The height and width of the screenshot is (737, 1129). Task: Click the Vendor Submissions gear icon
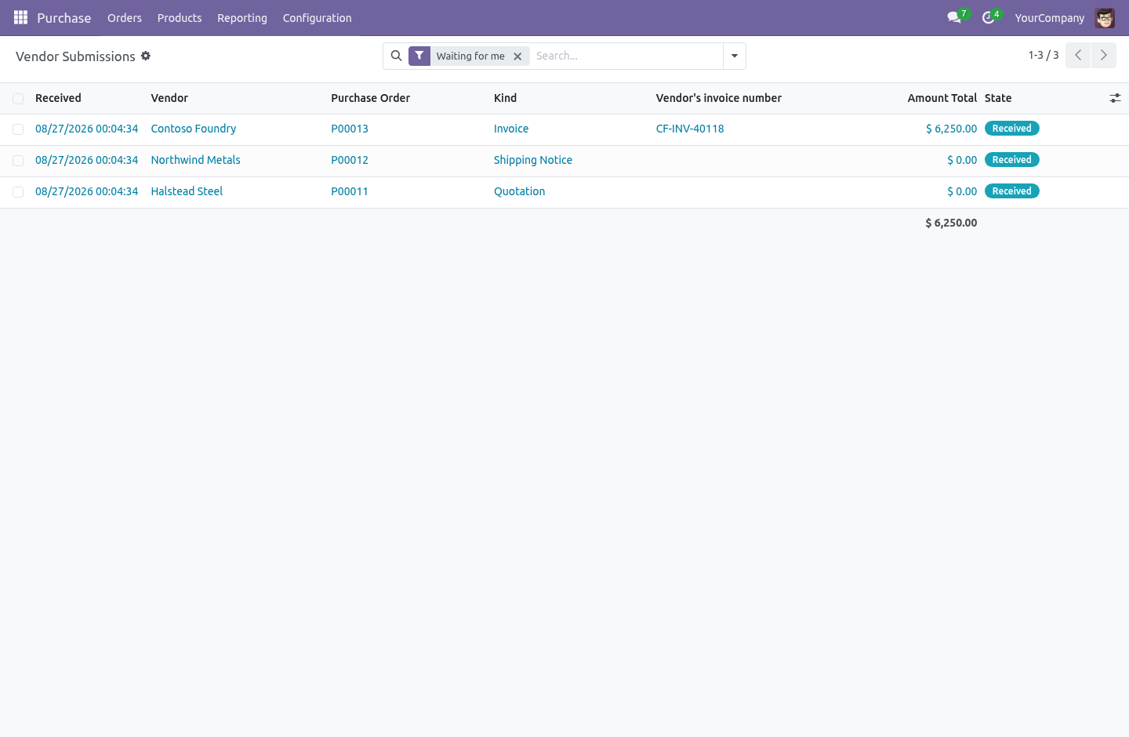click(146, 56)
